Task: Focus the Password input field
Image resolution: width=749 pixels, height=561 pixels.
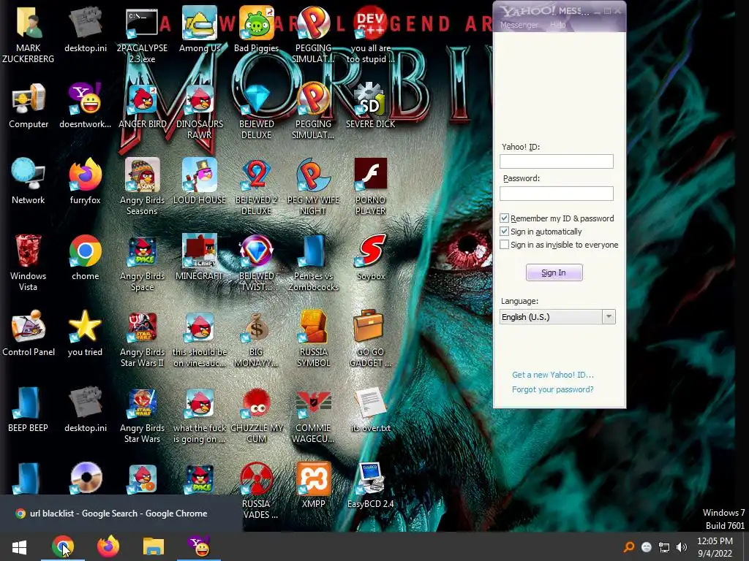Action: click(557, 193)
